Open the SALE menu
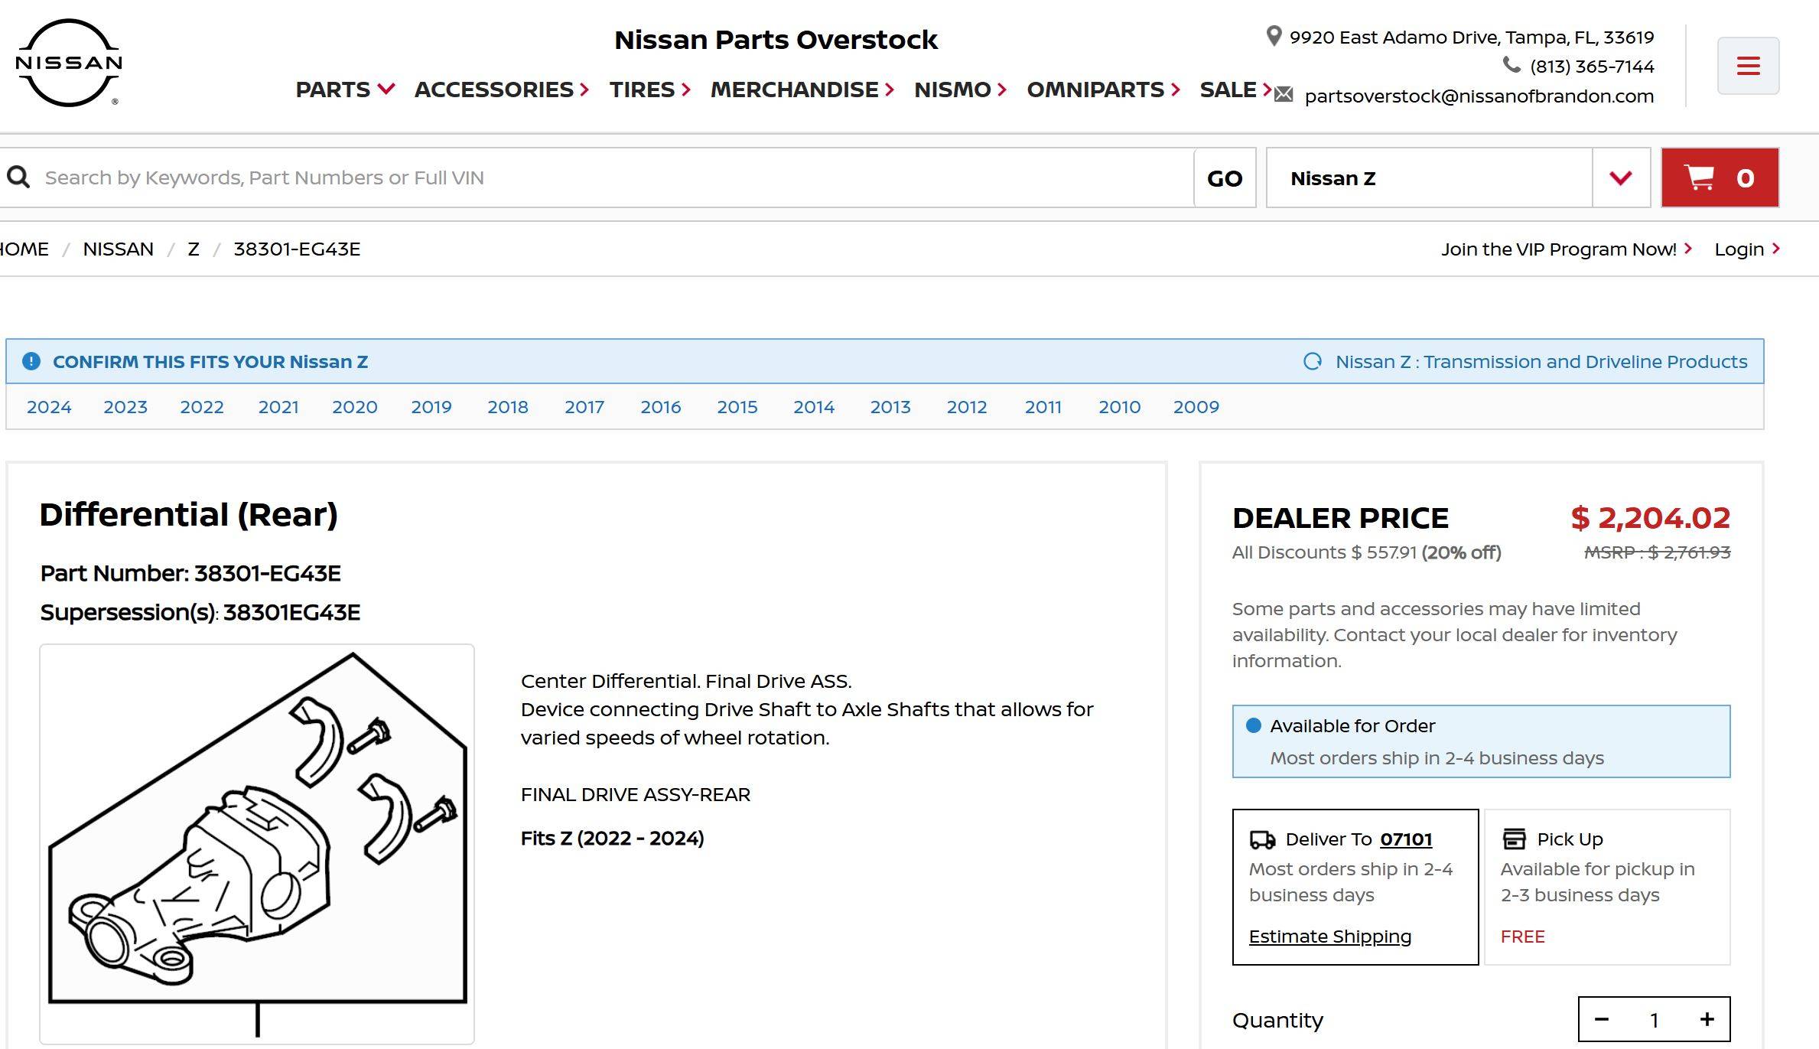The height and width of the screenshot is (1049, 1819). point(1235,90)
